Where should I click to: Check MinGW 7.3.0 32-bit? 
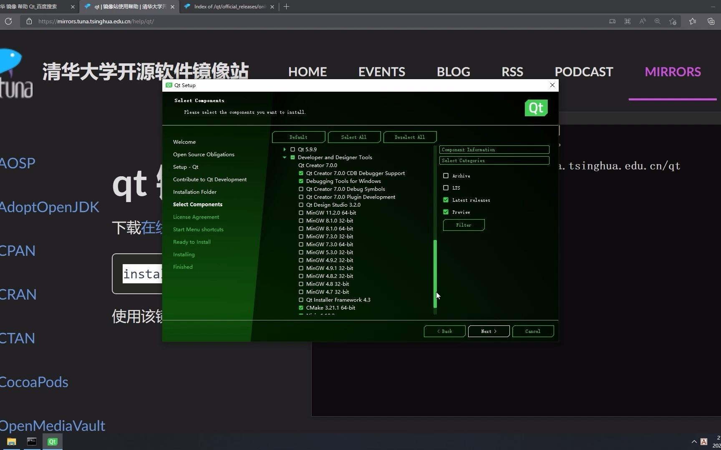[x=301, y=236]
